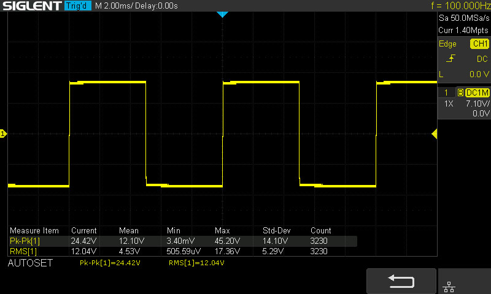The height and width of the screenshot is (294, 491).
Task: Click the 'Min' column header
Action: click(174, 230)
